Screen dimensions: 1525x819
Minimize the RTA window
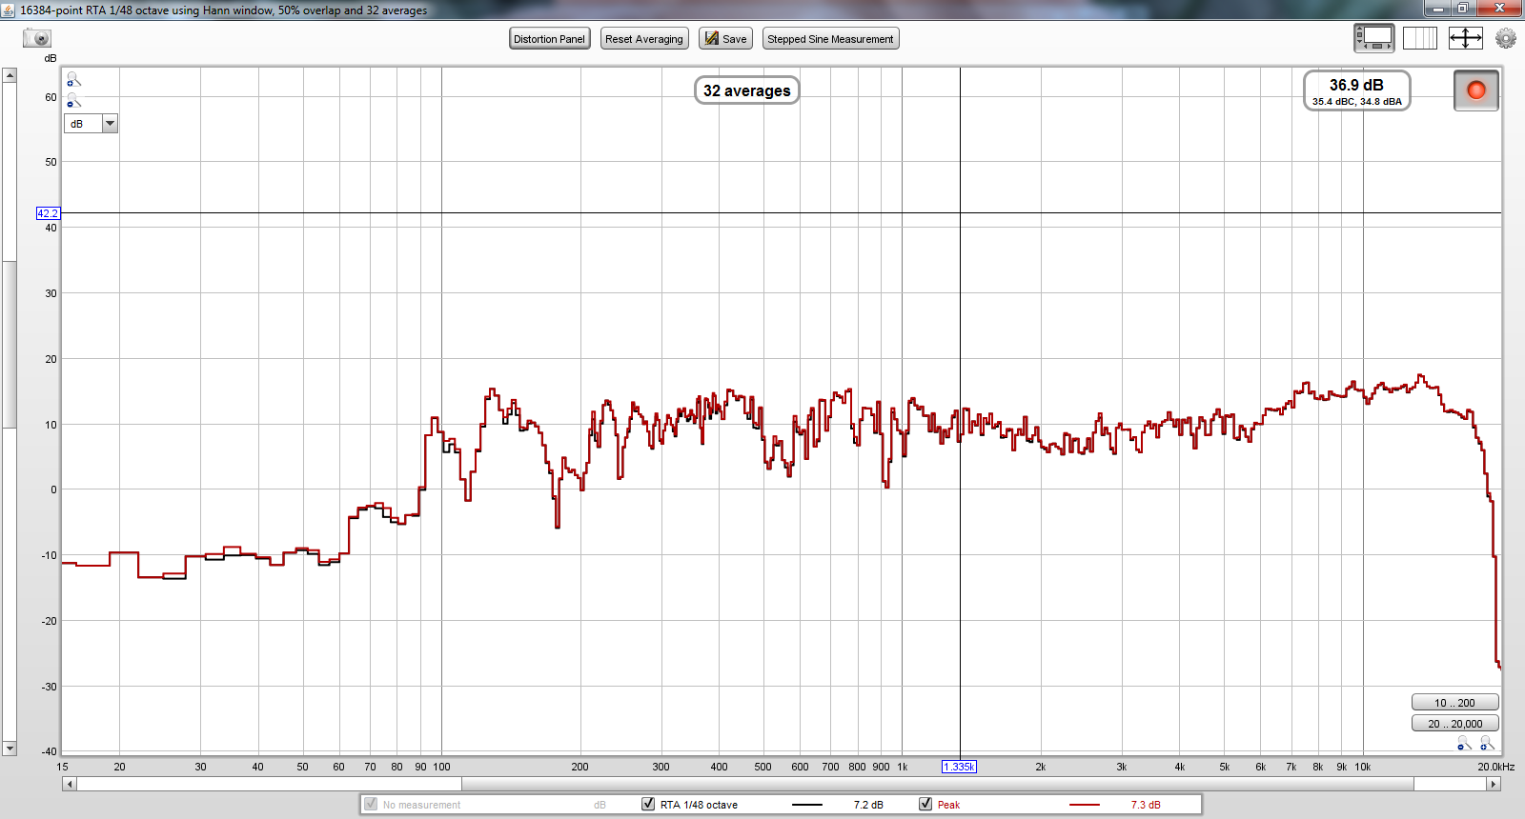click(x=1438, y=9)
